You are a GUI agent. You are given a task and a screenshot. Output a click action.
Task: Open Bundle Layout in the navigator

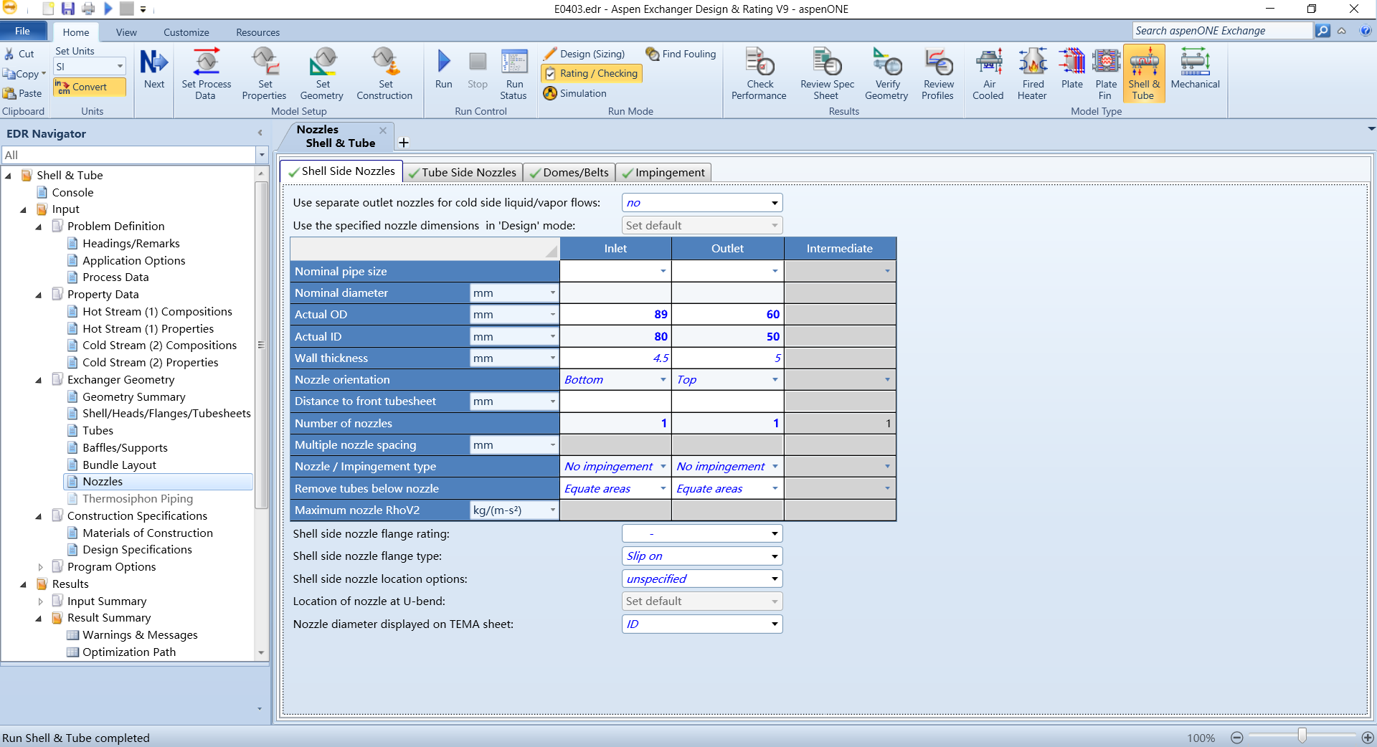pyautogui.click(x=119, y=465)
